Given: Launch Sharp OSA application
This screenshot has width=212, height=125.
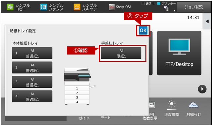Looking at the screenshot, I should [x=120, y=7].
